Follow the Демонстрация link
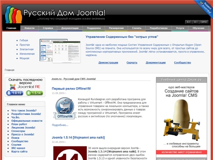 click(108, 63)
